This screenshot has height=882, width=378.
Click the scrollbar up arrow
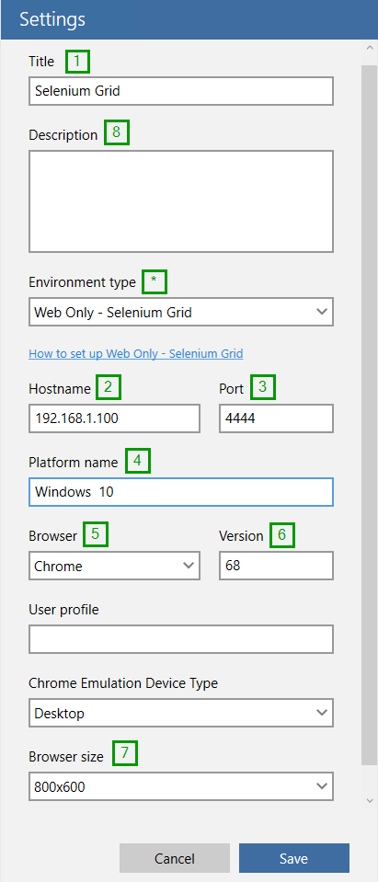pyautogui.click(x=370, y=49)
